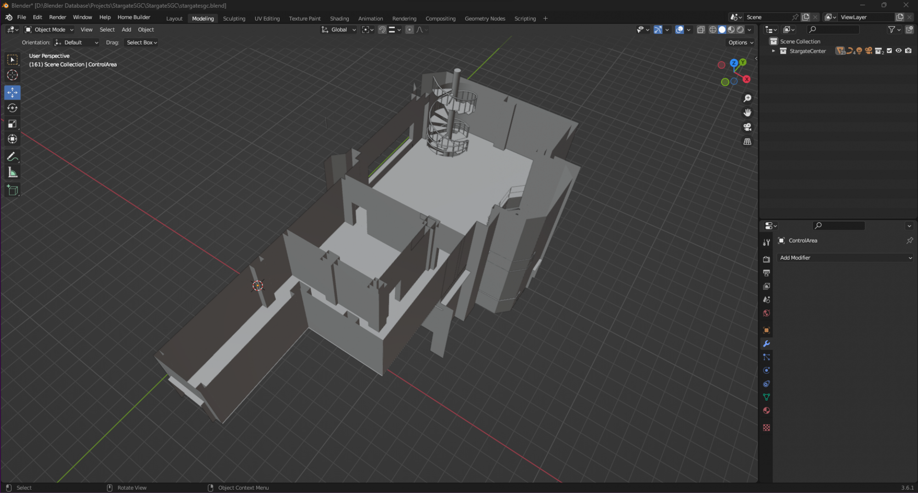Switch to the Shading workspace tab
918x493 pixels.
click(x=339, y=18)
